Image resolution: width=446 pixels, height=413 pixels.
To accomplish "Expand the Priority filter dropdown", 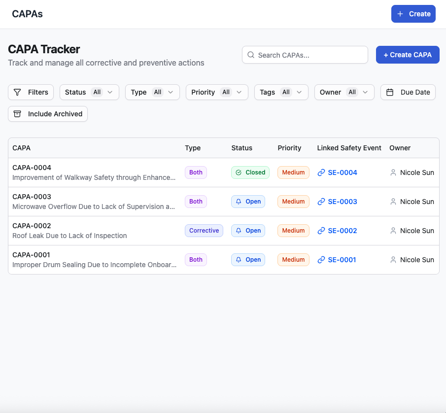I will pos(216,92).
